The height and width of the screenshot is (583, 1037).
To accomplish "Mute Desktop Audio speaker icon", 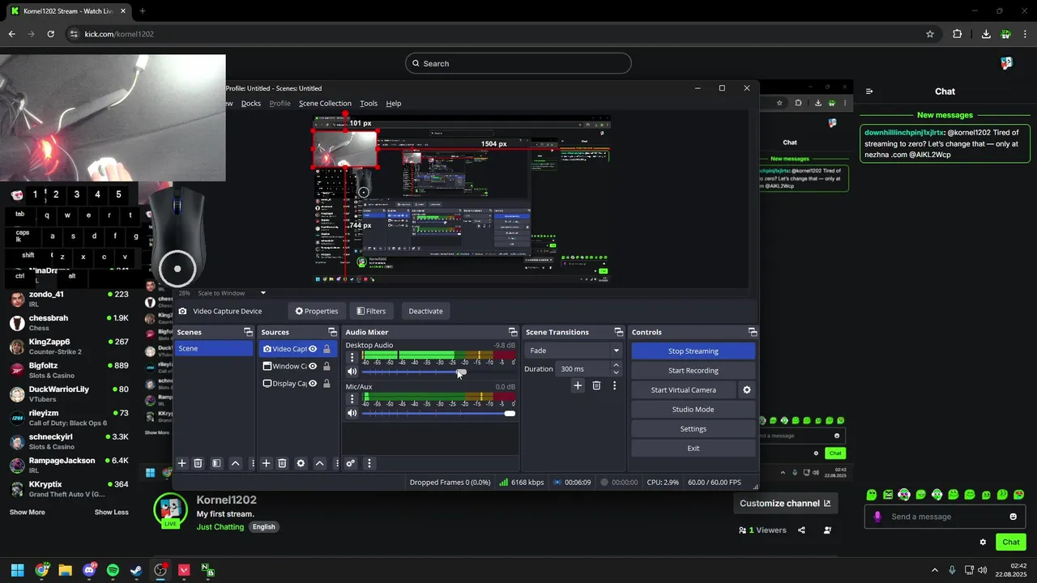I will pyautogui.click(x=352, y=372).
